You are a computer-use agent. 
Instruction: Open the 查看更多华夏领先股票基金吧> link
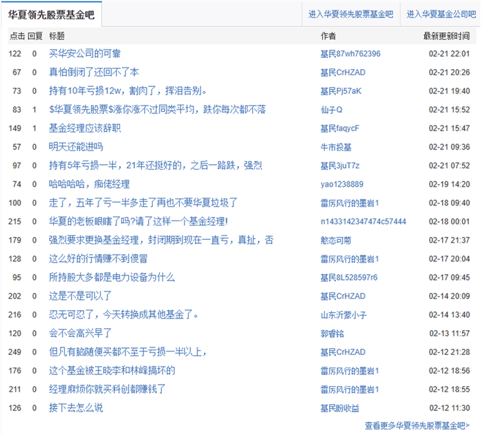coord(417,426)
